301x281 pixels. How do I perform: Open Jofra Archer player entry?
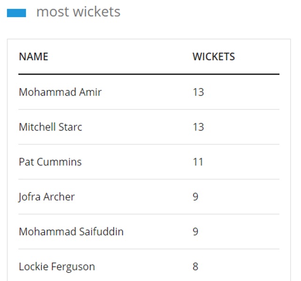pyautogui.click(x=47, y=197)
